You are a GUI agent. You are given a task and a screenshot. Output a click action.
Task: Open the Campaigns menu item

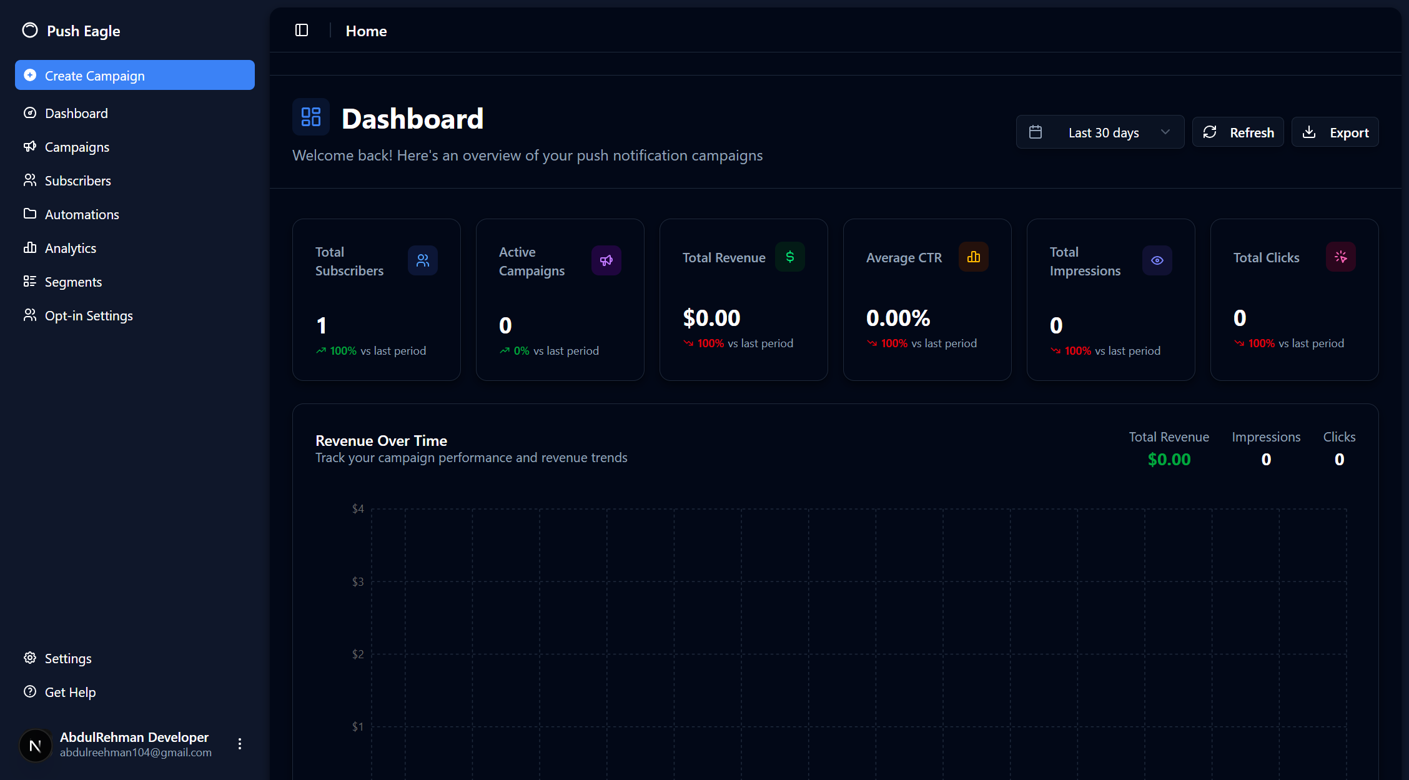click(x=135, y=147)
